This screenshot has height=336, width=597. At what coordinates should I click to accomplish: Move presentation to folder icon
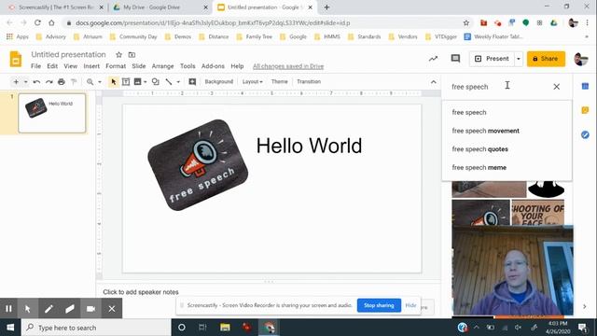click(x=132, y=55)
